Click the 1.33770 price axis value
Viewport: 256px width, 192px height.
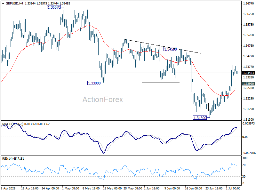coord(248,67)
